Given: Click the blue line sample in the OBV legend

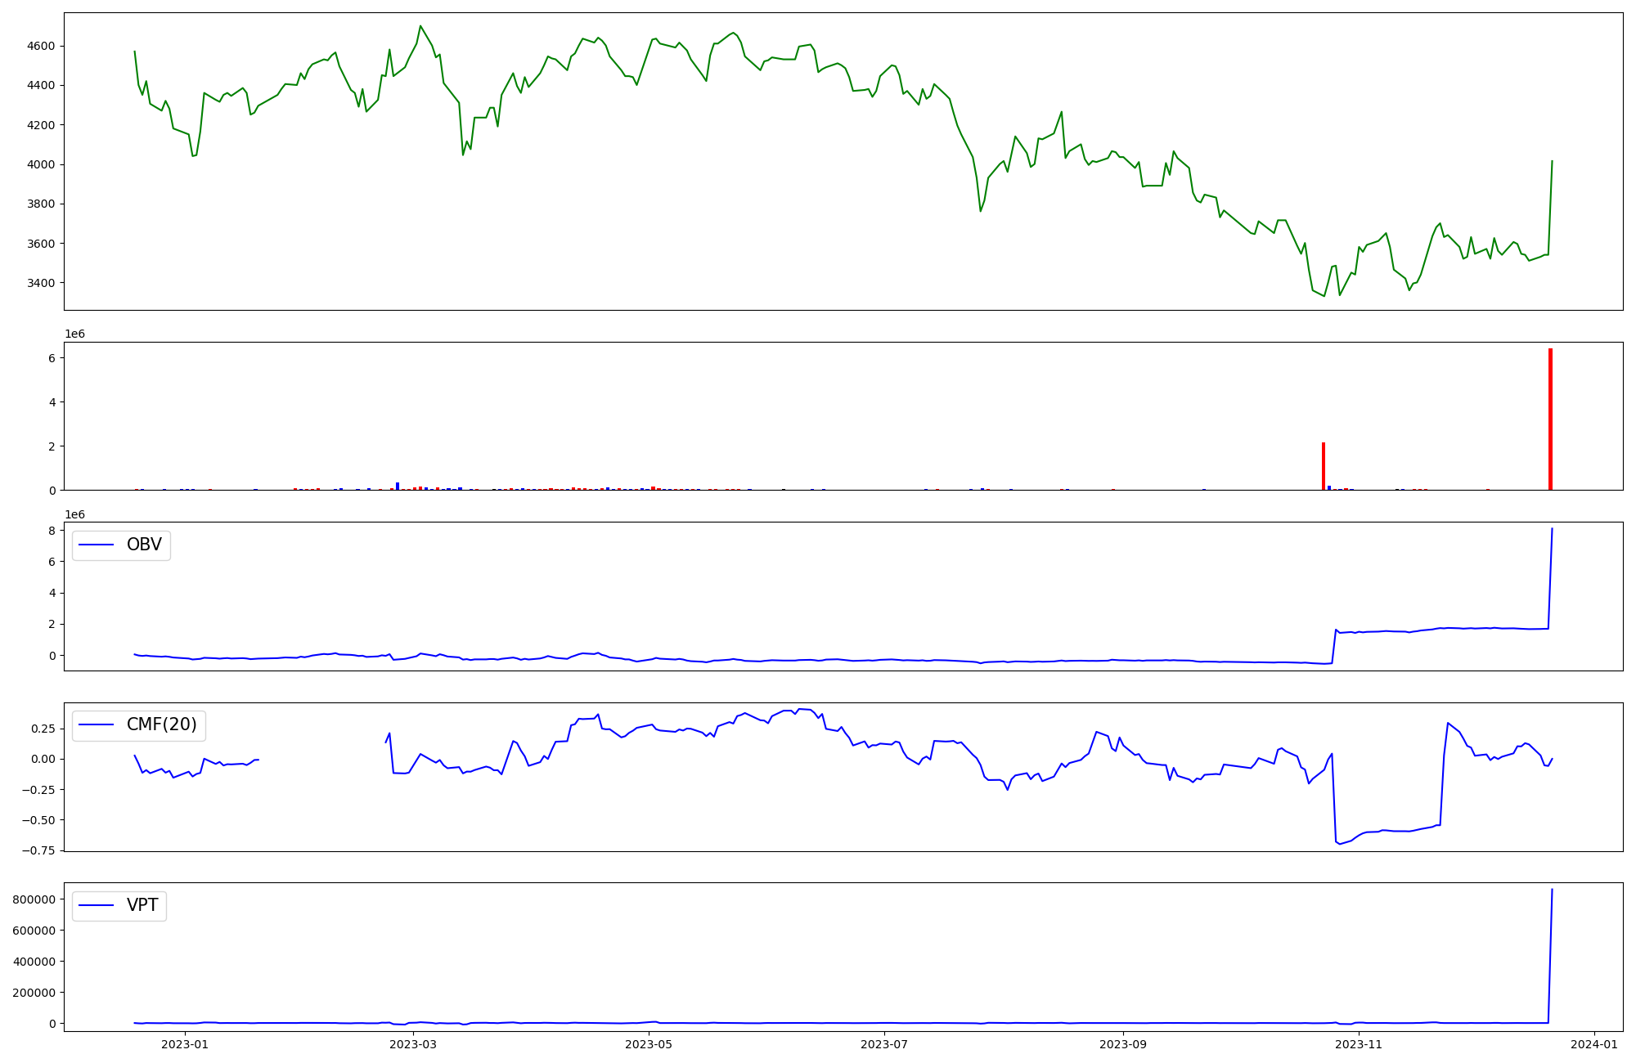Looking at the screenshot, I should [x=96, y=545].
